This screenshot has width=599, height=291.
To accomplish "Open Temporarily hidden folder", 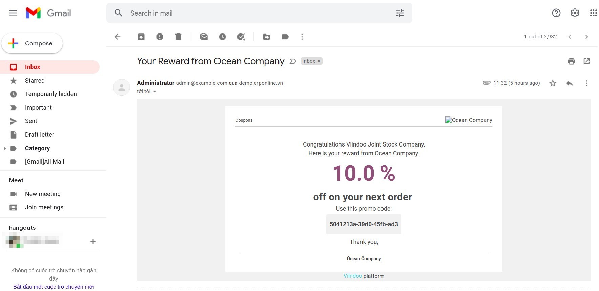I will [50, 94].
